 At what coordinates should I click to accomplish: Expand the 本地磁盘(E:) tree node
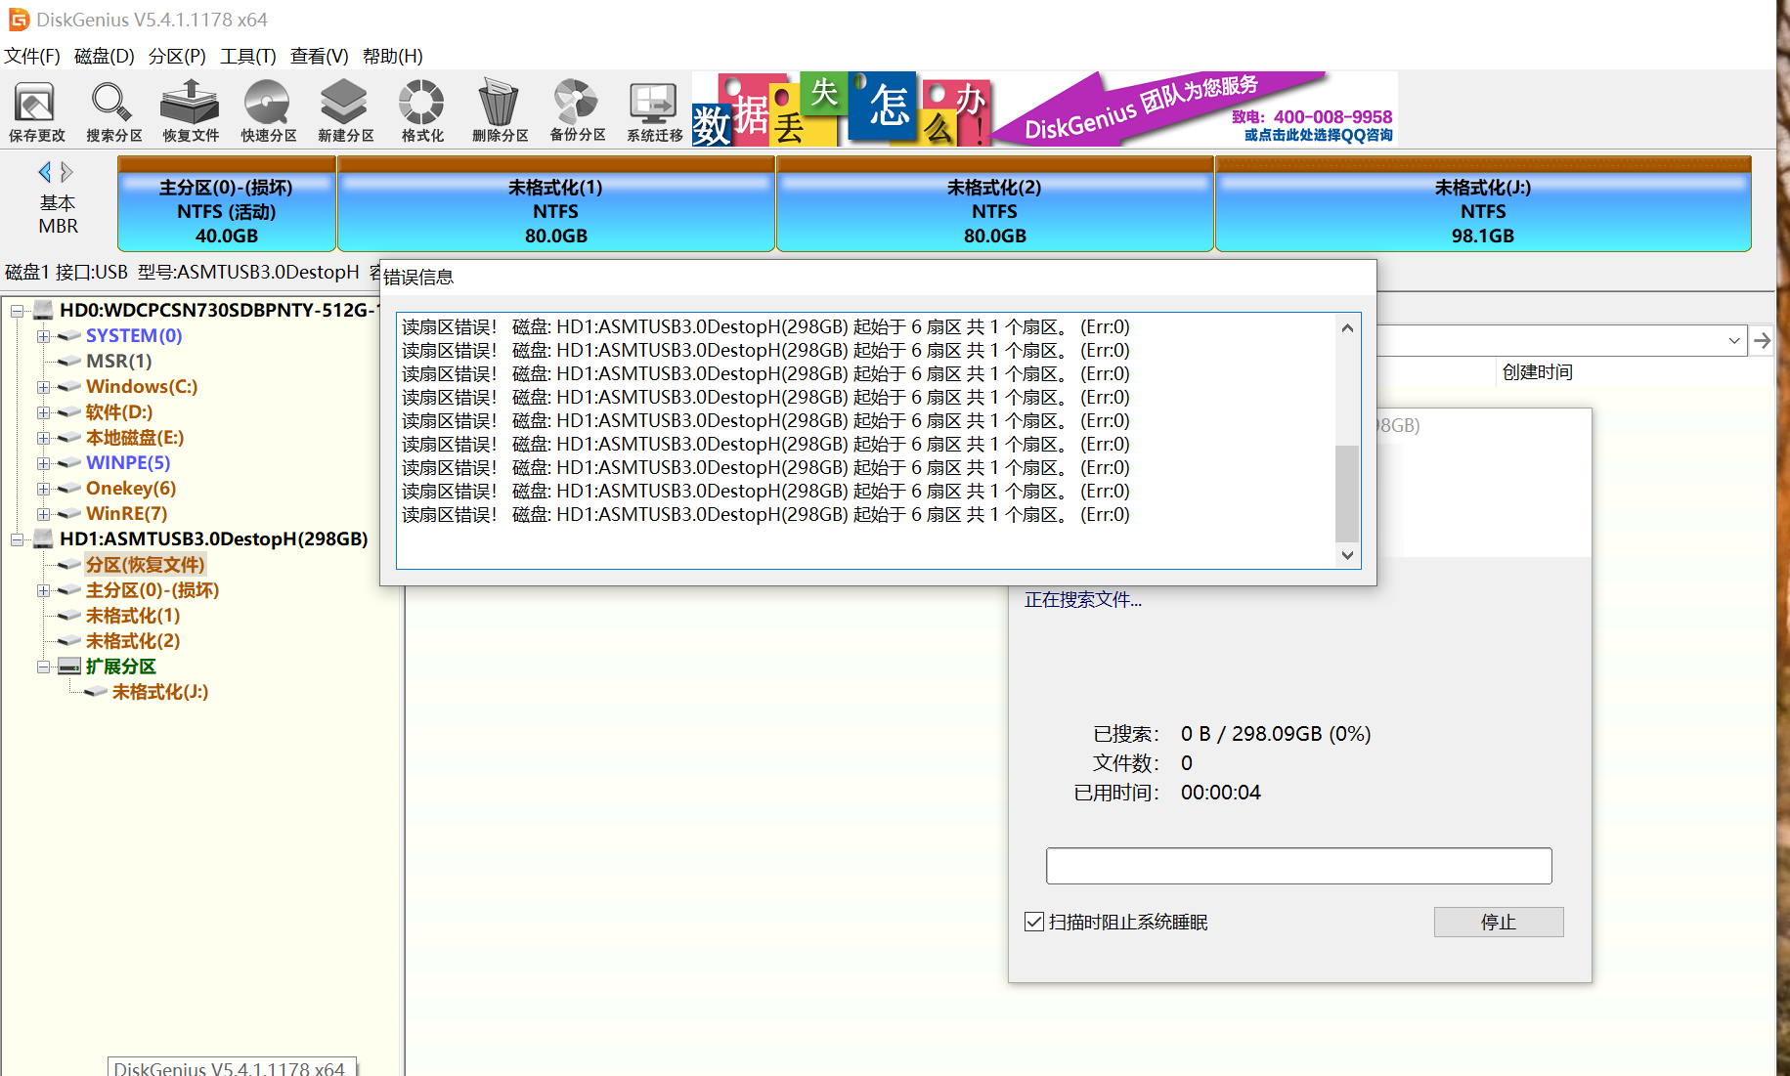click(43, 438)
